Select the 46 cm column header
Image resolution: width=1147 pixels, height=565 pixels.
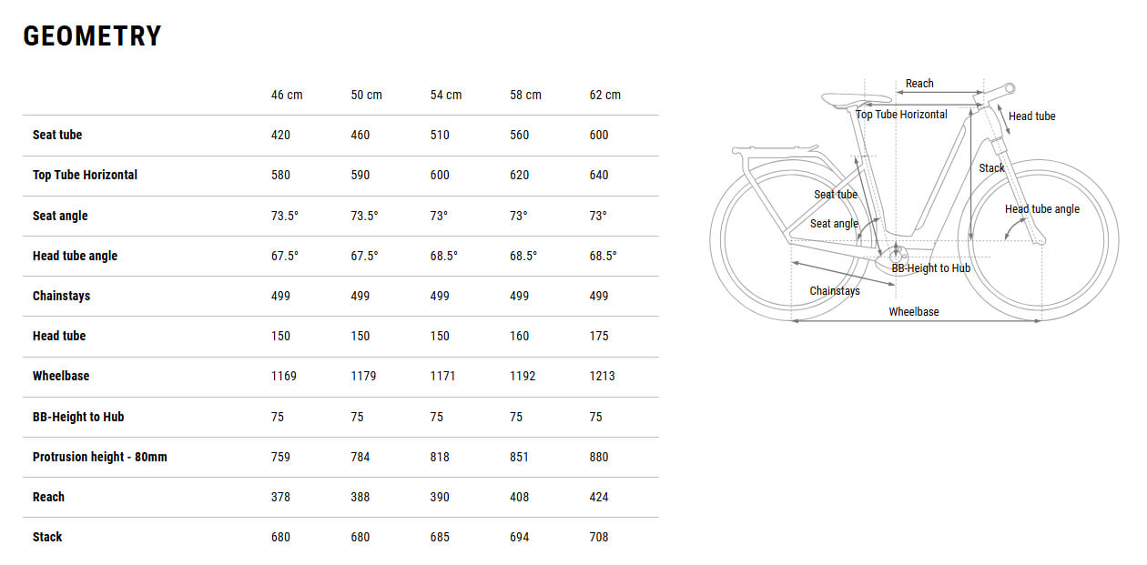tap(287, 95)
